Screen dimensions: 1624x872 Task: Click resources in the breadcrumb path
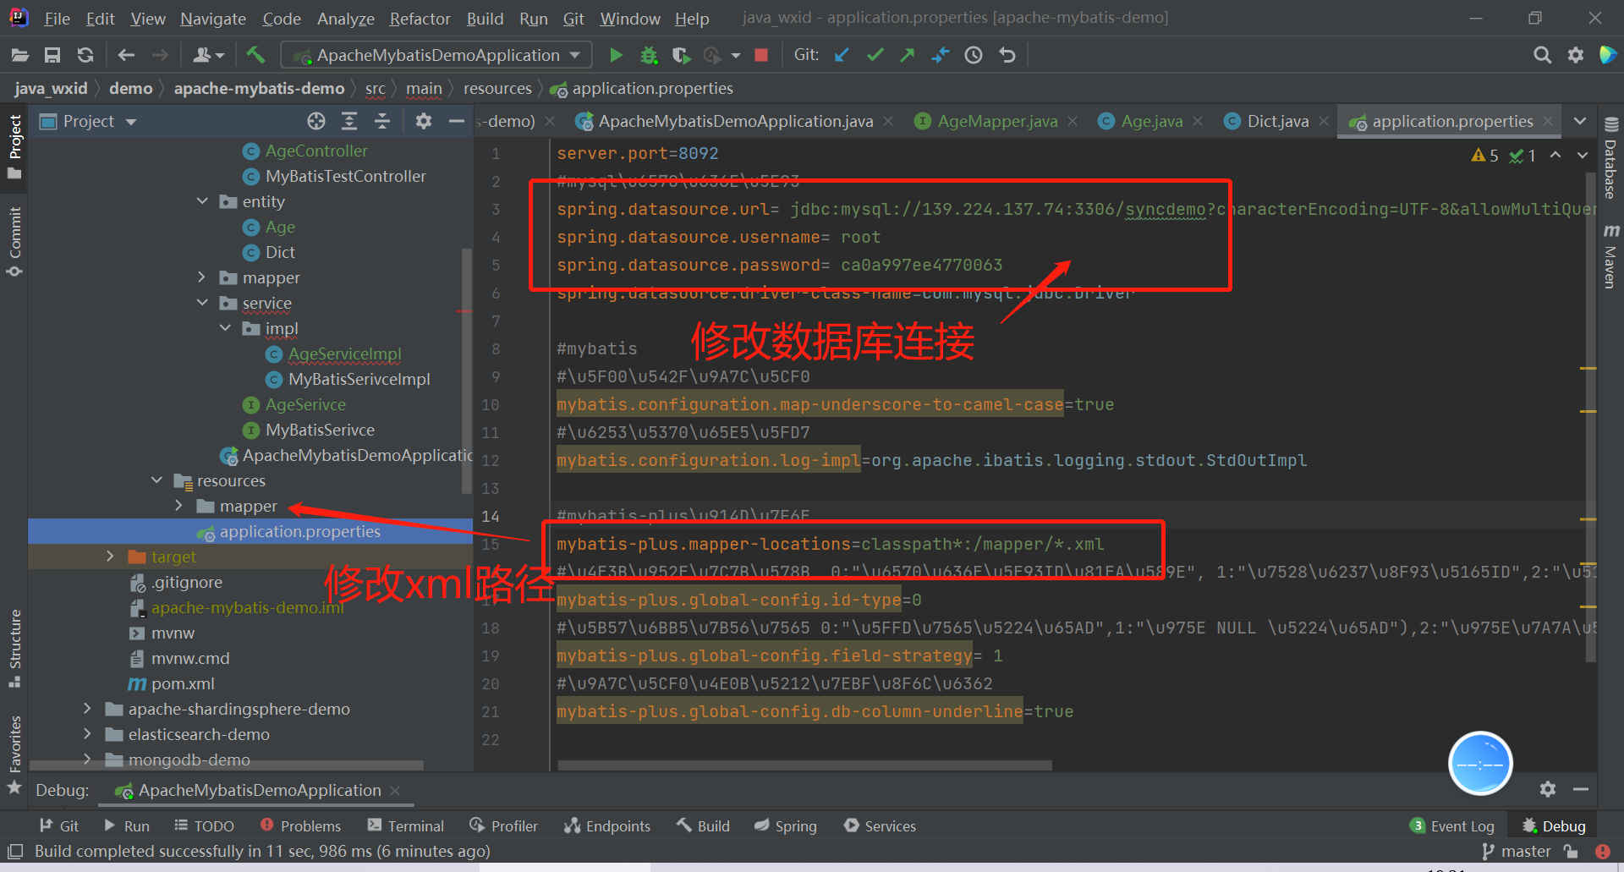(497, 88)
